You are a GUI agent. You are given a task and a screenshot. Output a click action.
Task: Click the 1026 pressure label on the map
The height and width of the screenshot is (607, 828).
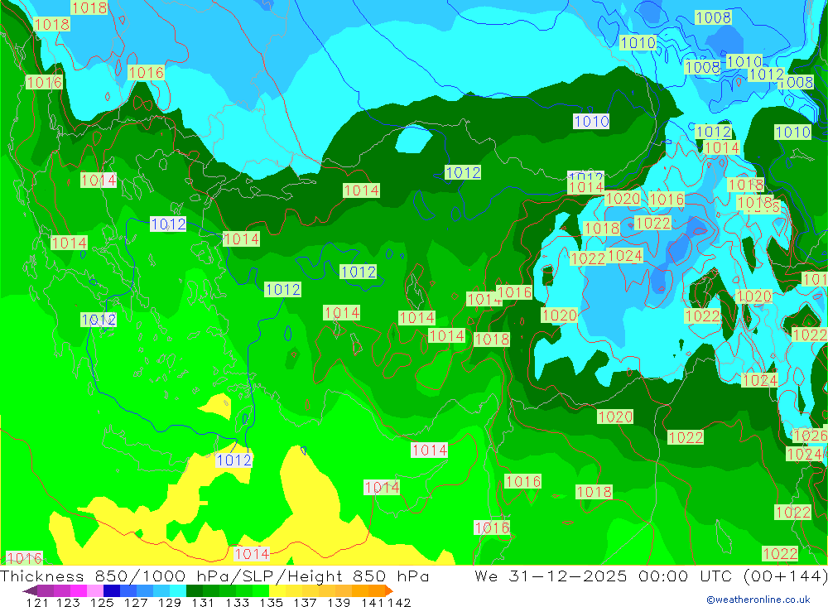pyautogui.click(x=810, y=436)
